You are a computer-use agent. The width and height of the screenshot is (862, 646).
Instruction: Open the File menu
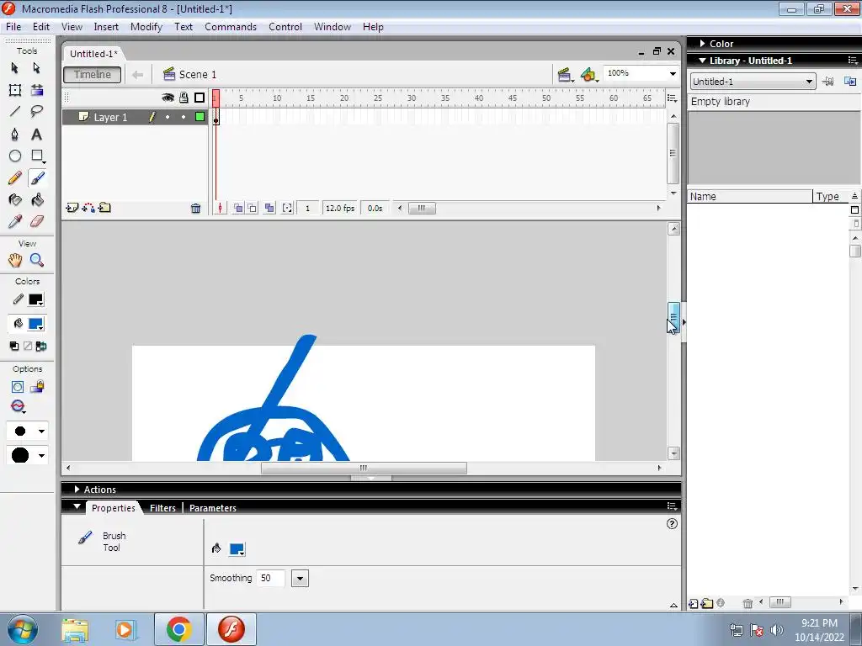tap(13, 27)
